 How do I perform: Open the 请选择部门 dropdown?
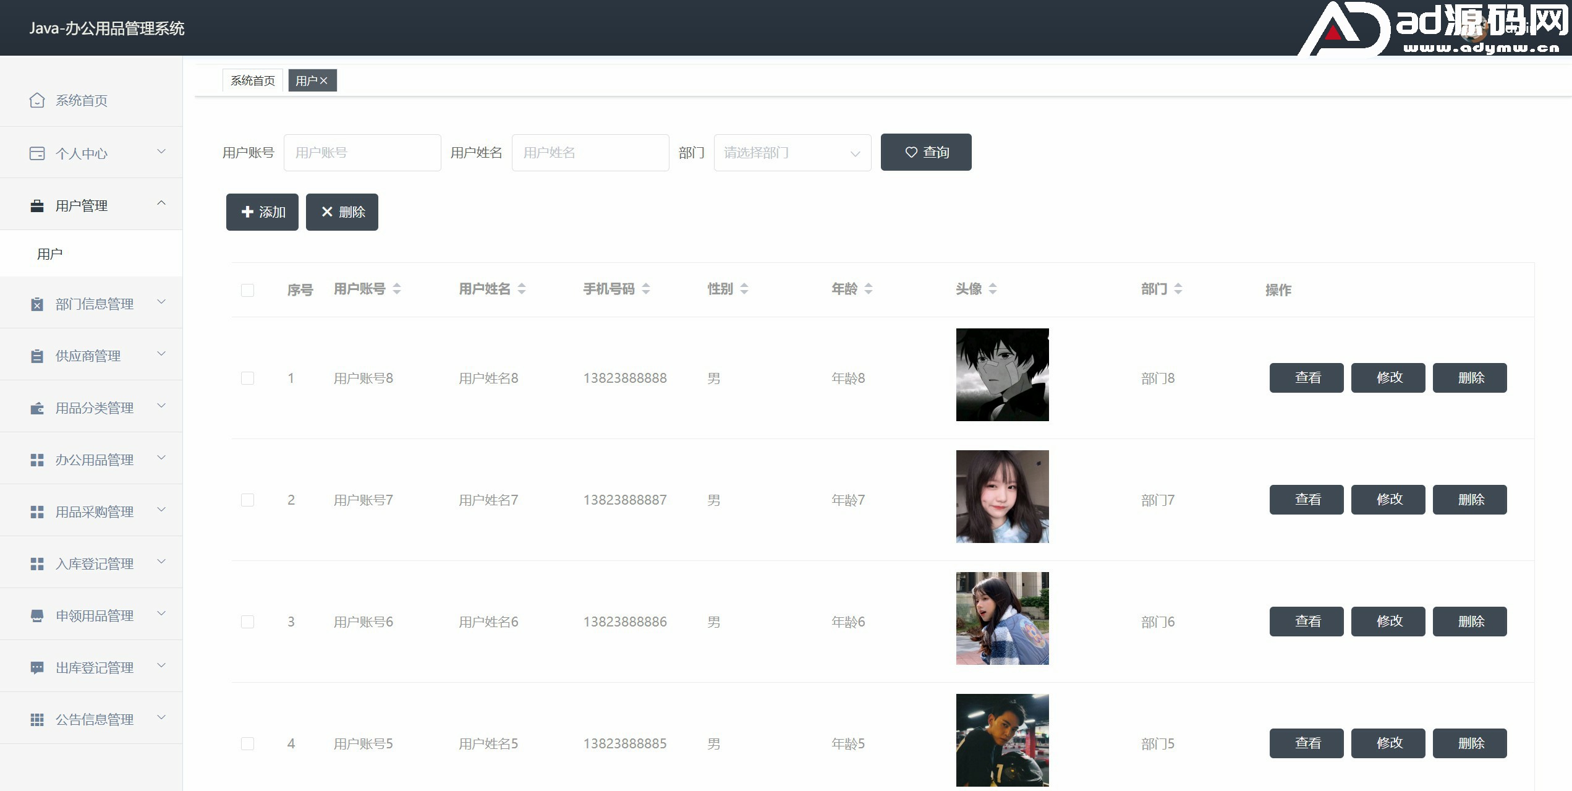tap(792, 153)
